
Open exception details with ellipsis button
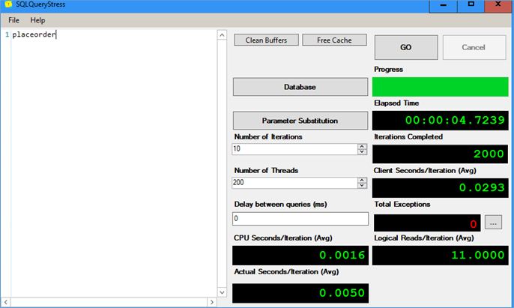pos(493,223)
